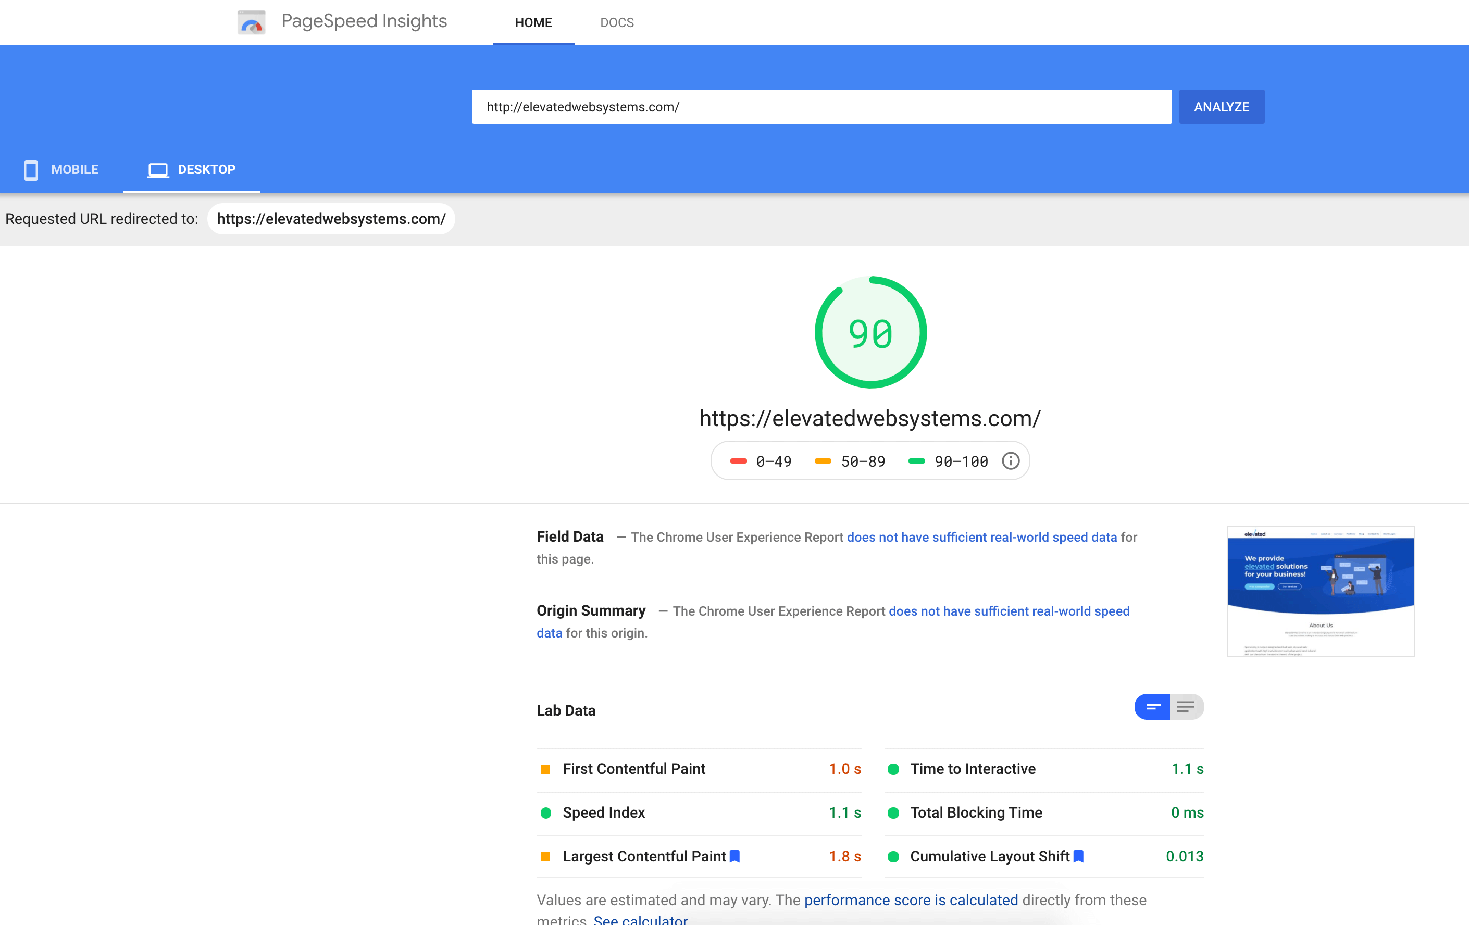Switch Lab Data to compact view
1469x925 pixels.
point(1152,707)
